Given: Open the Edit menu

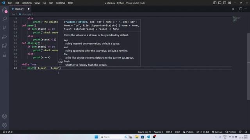Looking at the screenshot, I should tap(16, 3).
